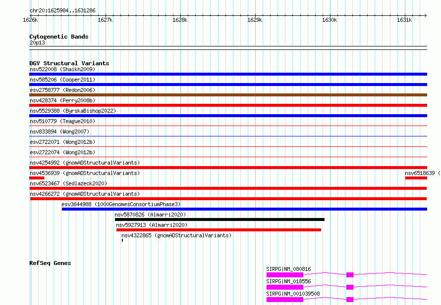
Task: Open the nsv4536939 (gnomADStructuralVariants) label
Action: coord(85,173)
